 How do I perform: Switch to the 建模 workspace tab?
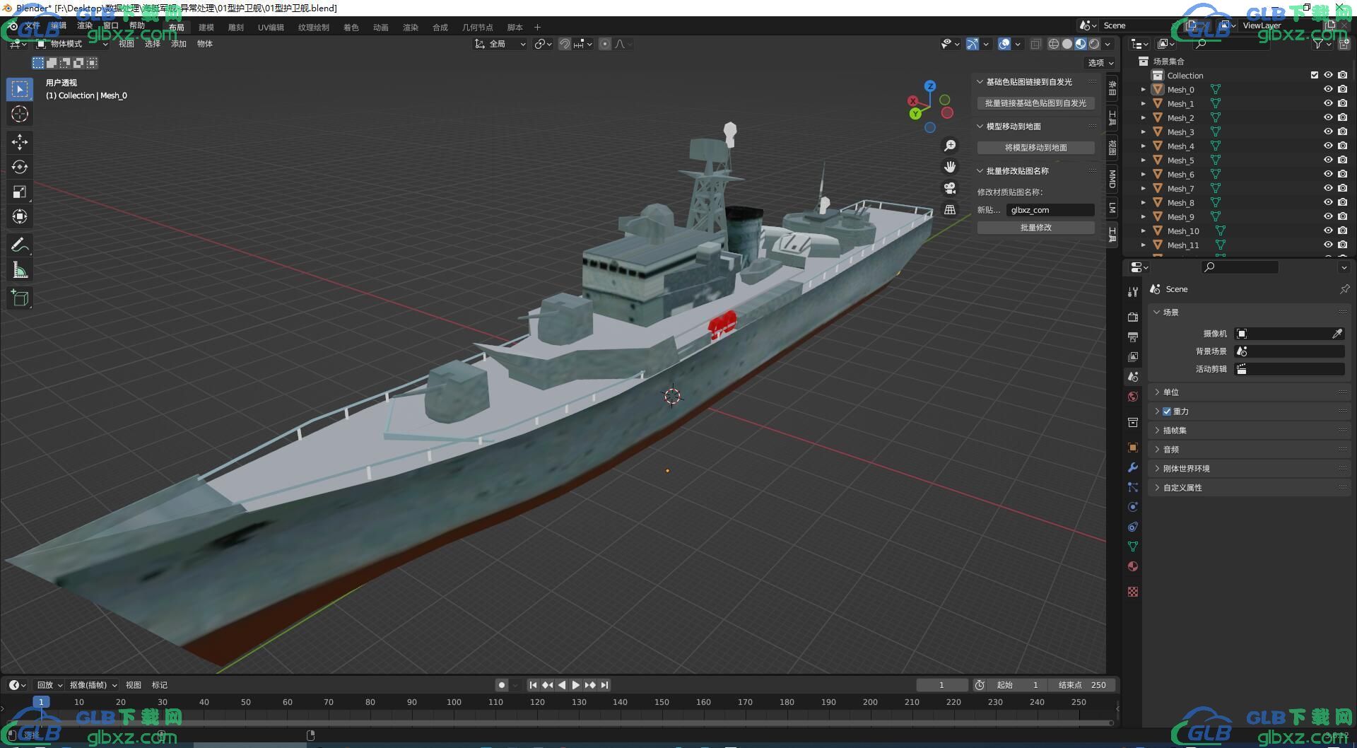click(206, 28)
